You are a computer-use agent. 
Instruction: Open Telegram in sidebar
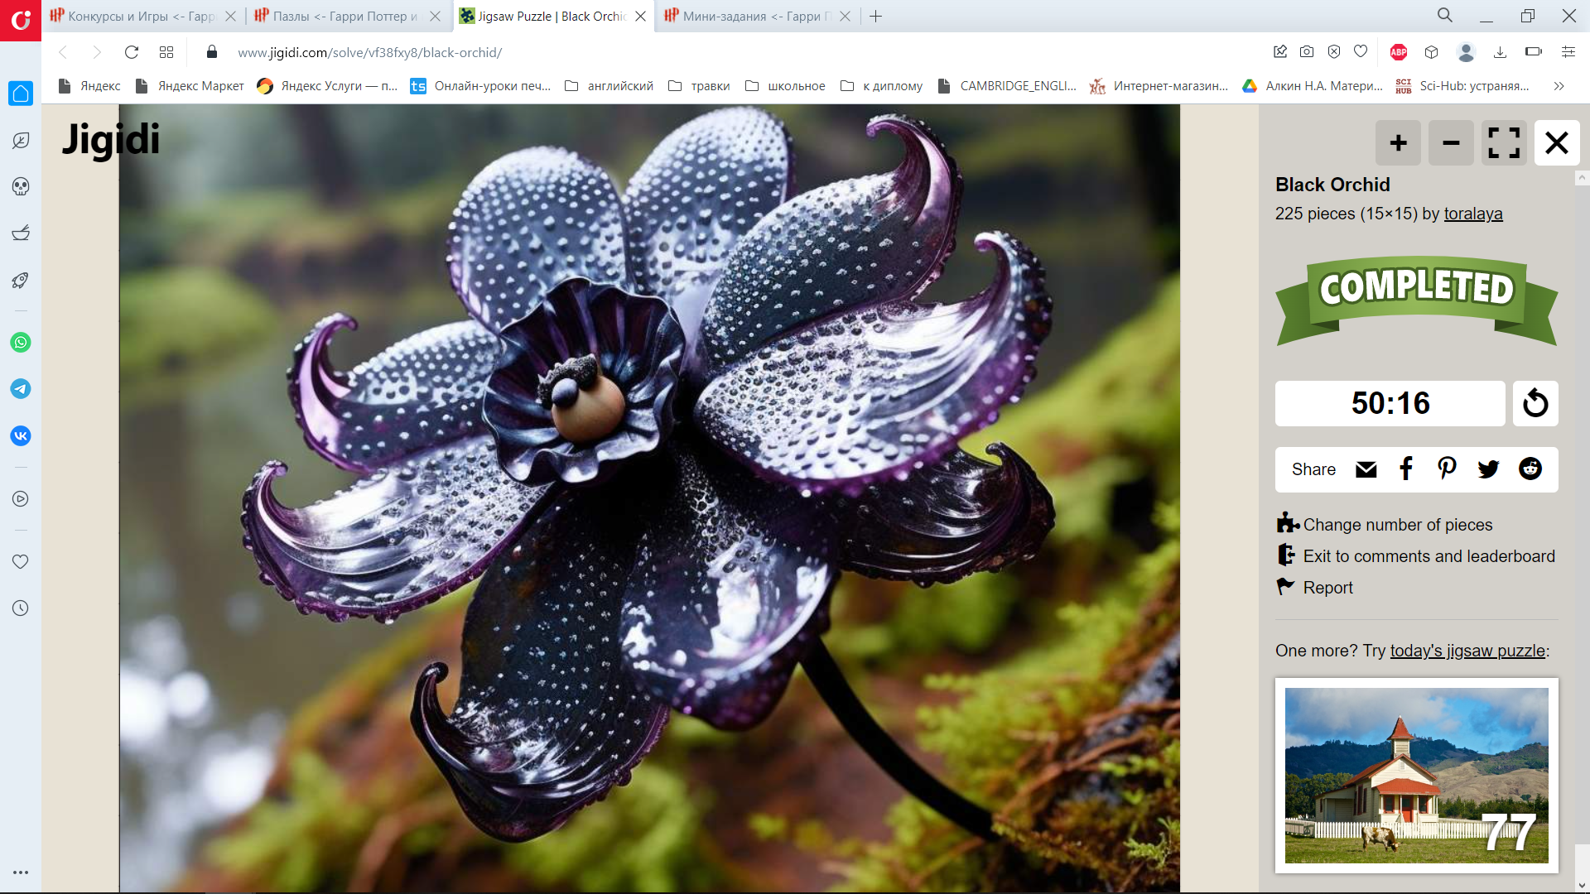tap(21, 388)
